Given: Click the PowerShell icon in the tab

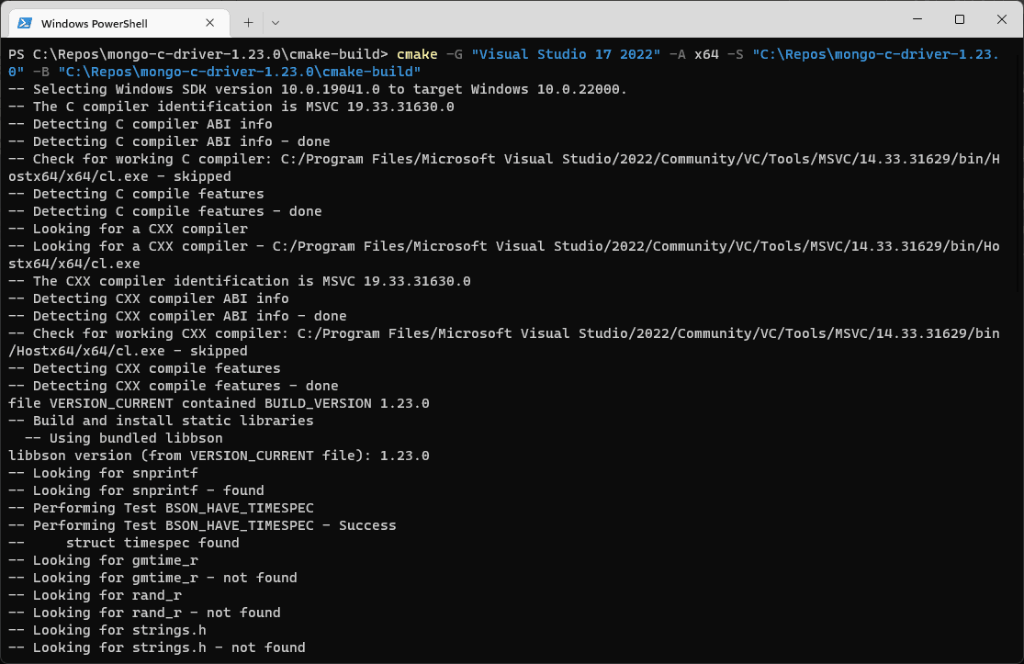Looking at the screenshot, I should [25, 23].
